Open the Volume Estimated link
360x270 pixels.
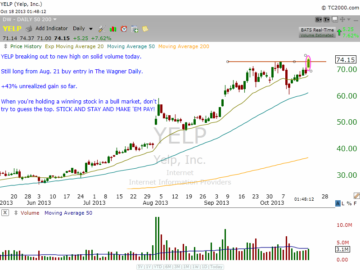317,35
